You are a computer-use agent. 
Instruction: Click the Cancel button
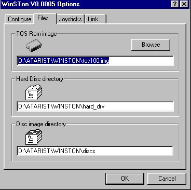pyautogui.click(x=167, y=179)
